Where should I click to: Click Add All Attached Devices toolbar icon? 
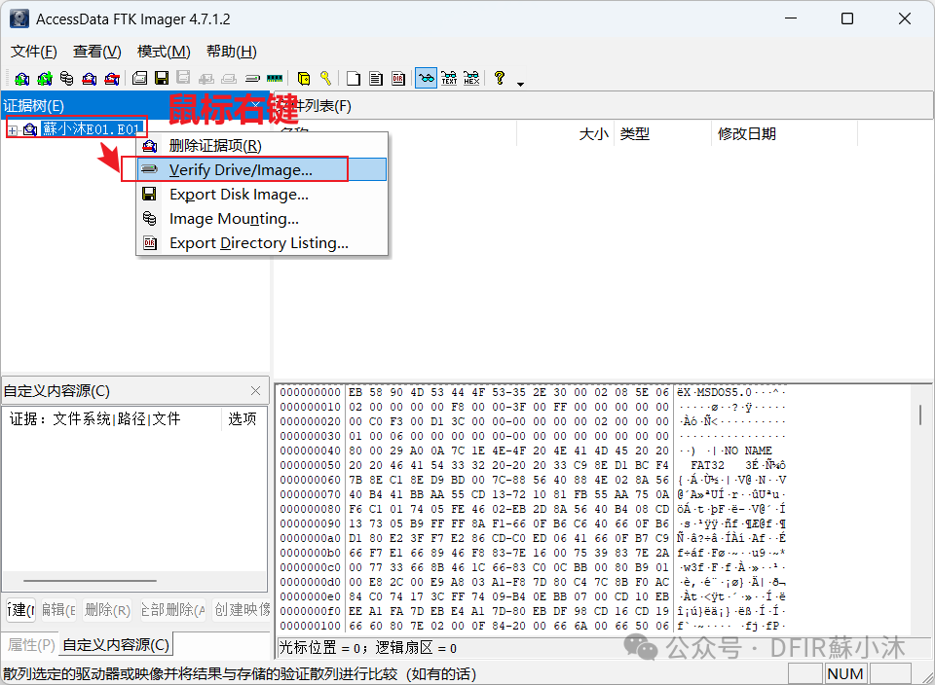click(x=45, y=79)
